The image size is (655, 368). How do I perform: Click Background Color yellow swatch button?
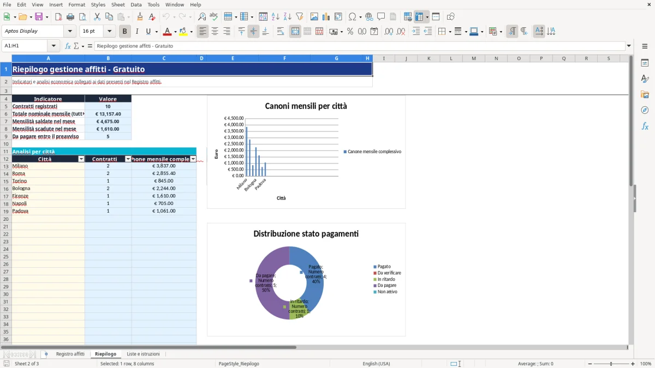click(183, 32)
